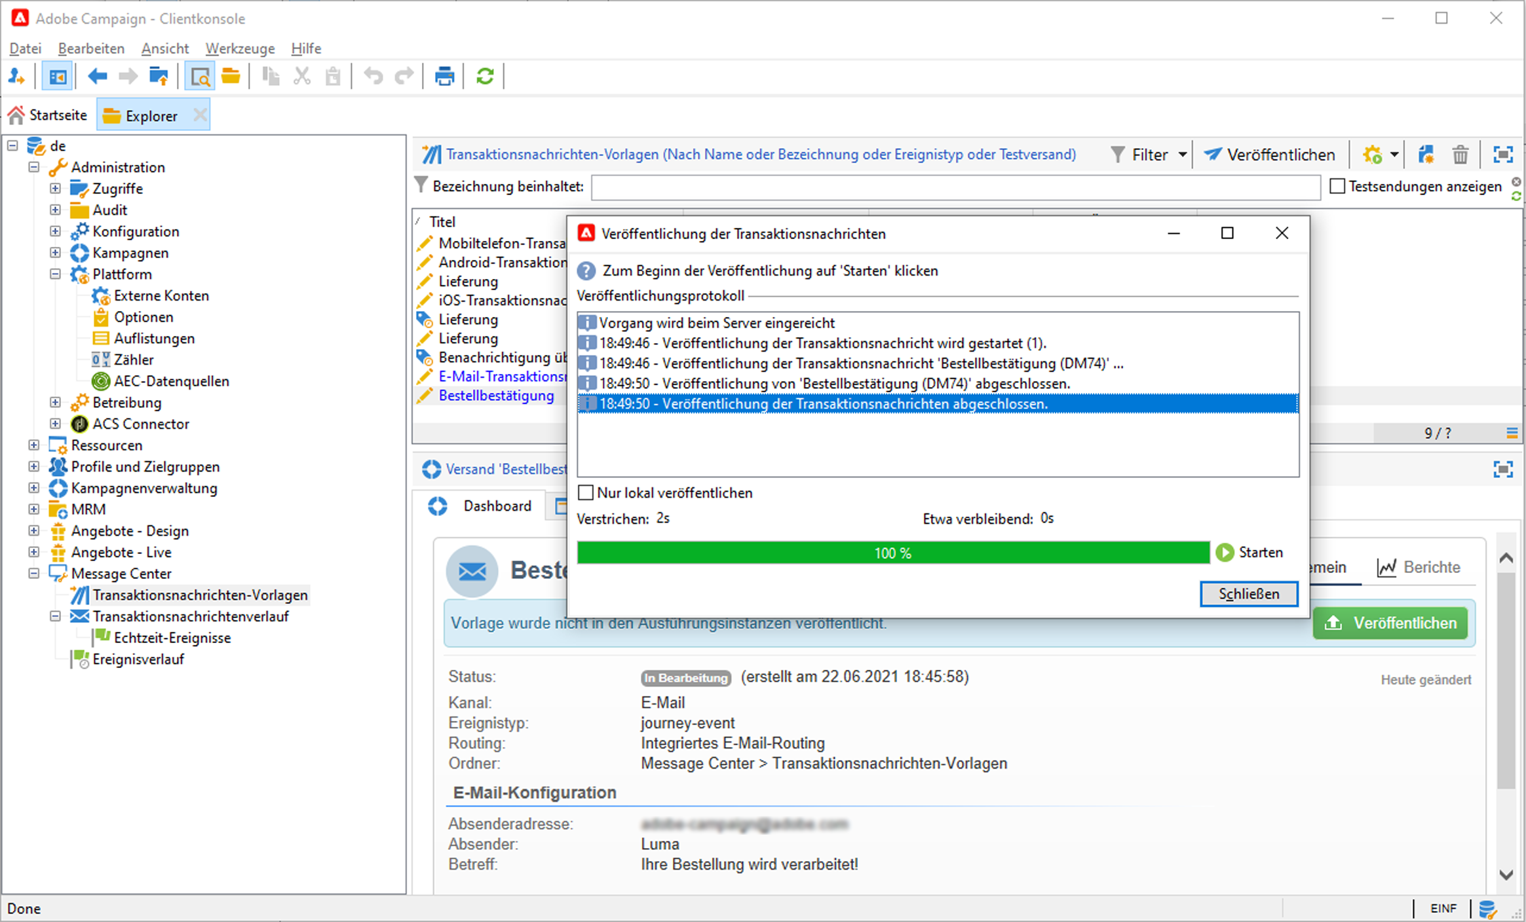Click the Schließen button
This screenshot has width=1526, height=922.
click(1248, 594)
